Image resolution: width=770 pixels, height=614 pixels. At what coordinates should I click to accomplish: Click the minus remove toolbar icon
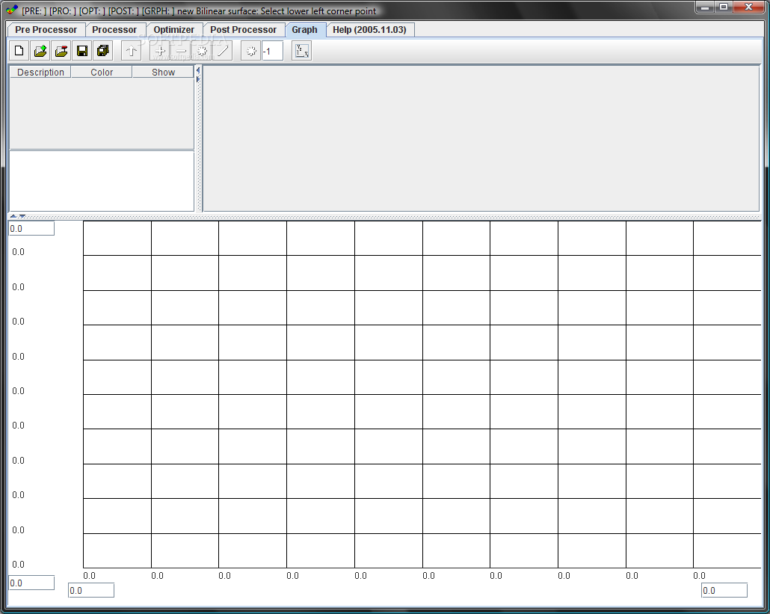pos(181,51)
